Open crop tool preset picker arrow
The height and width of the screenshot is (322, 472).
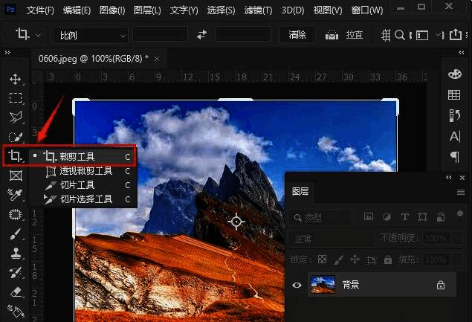click(38, 35)
